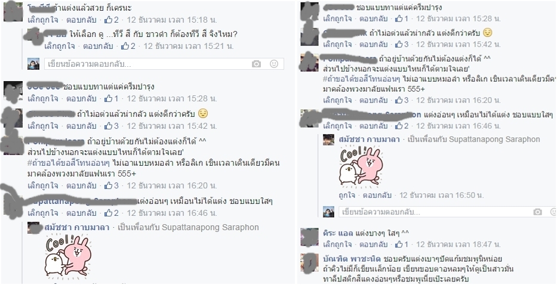Viewport: 557px width, 285px height.
Task: Click the thumbs-up likes icon on the 15:21 reply
Action: pyautogui.click(x=125, y=46)
